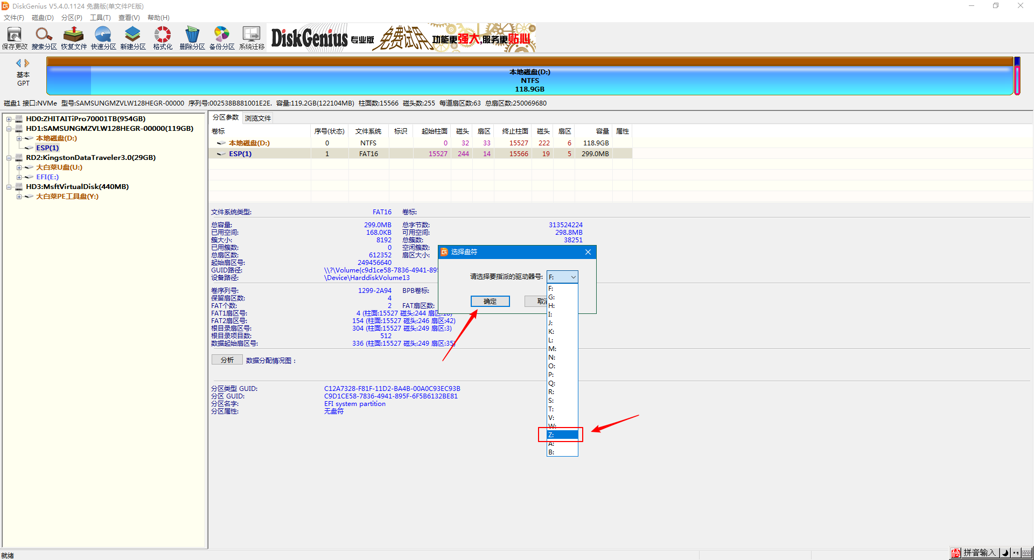Select the HD0:ZHITAITiPro70001TB disk entry
The image size is (1034, 560).
[x=86, y=119]
